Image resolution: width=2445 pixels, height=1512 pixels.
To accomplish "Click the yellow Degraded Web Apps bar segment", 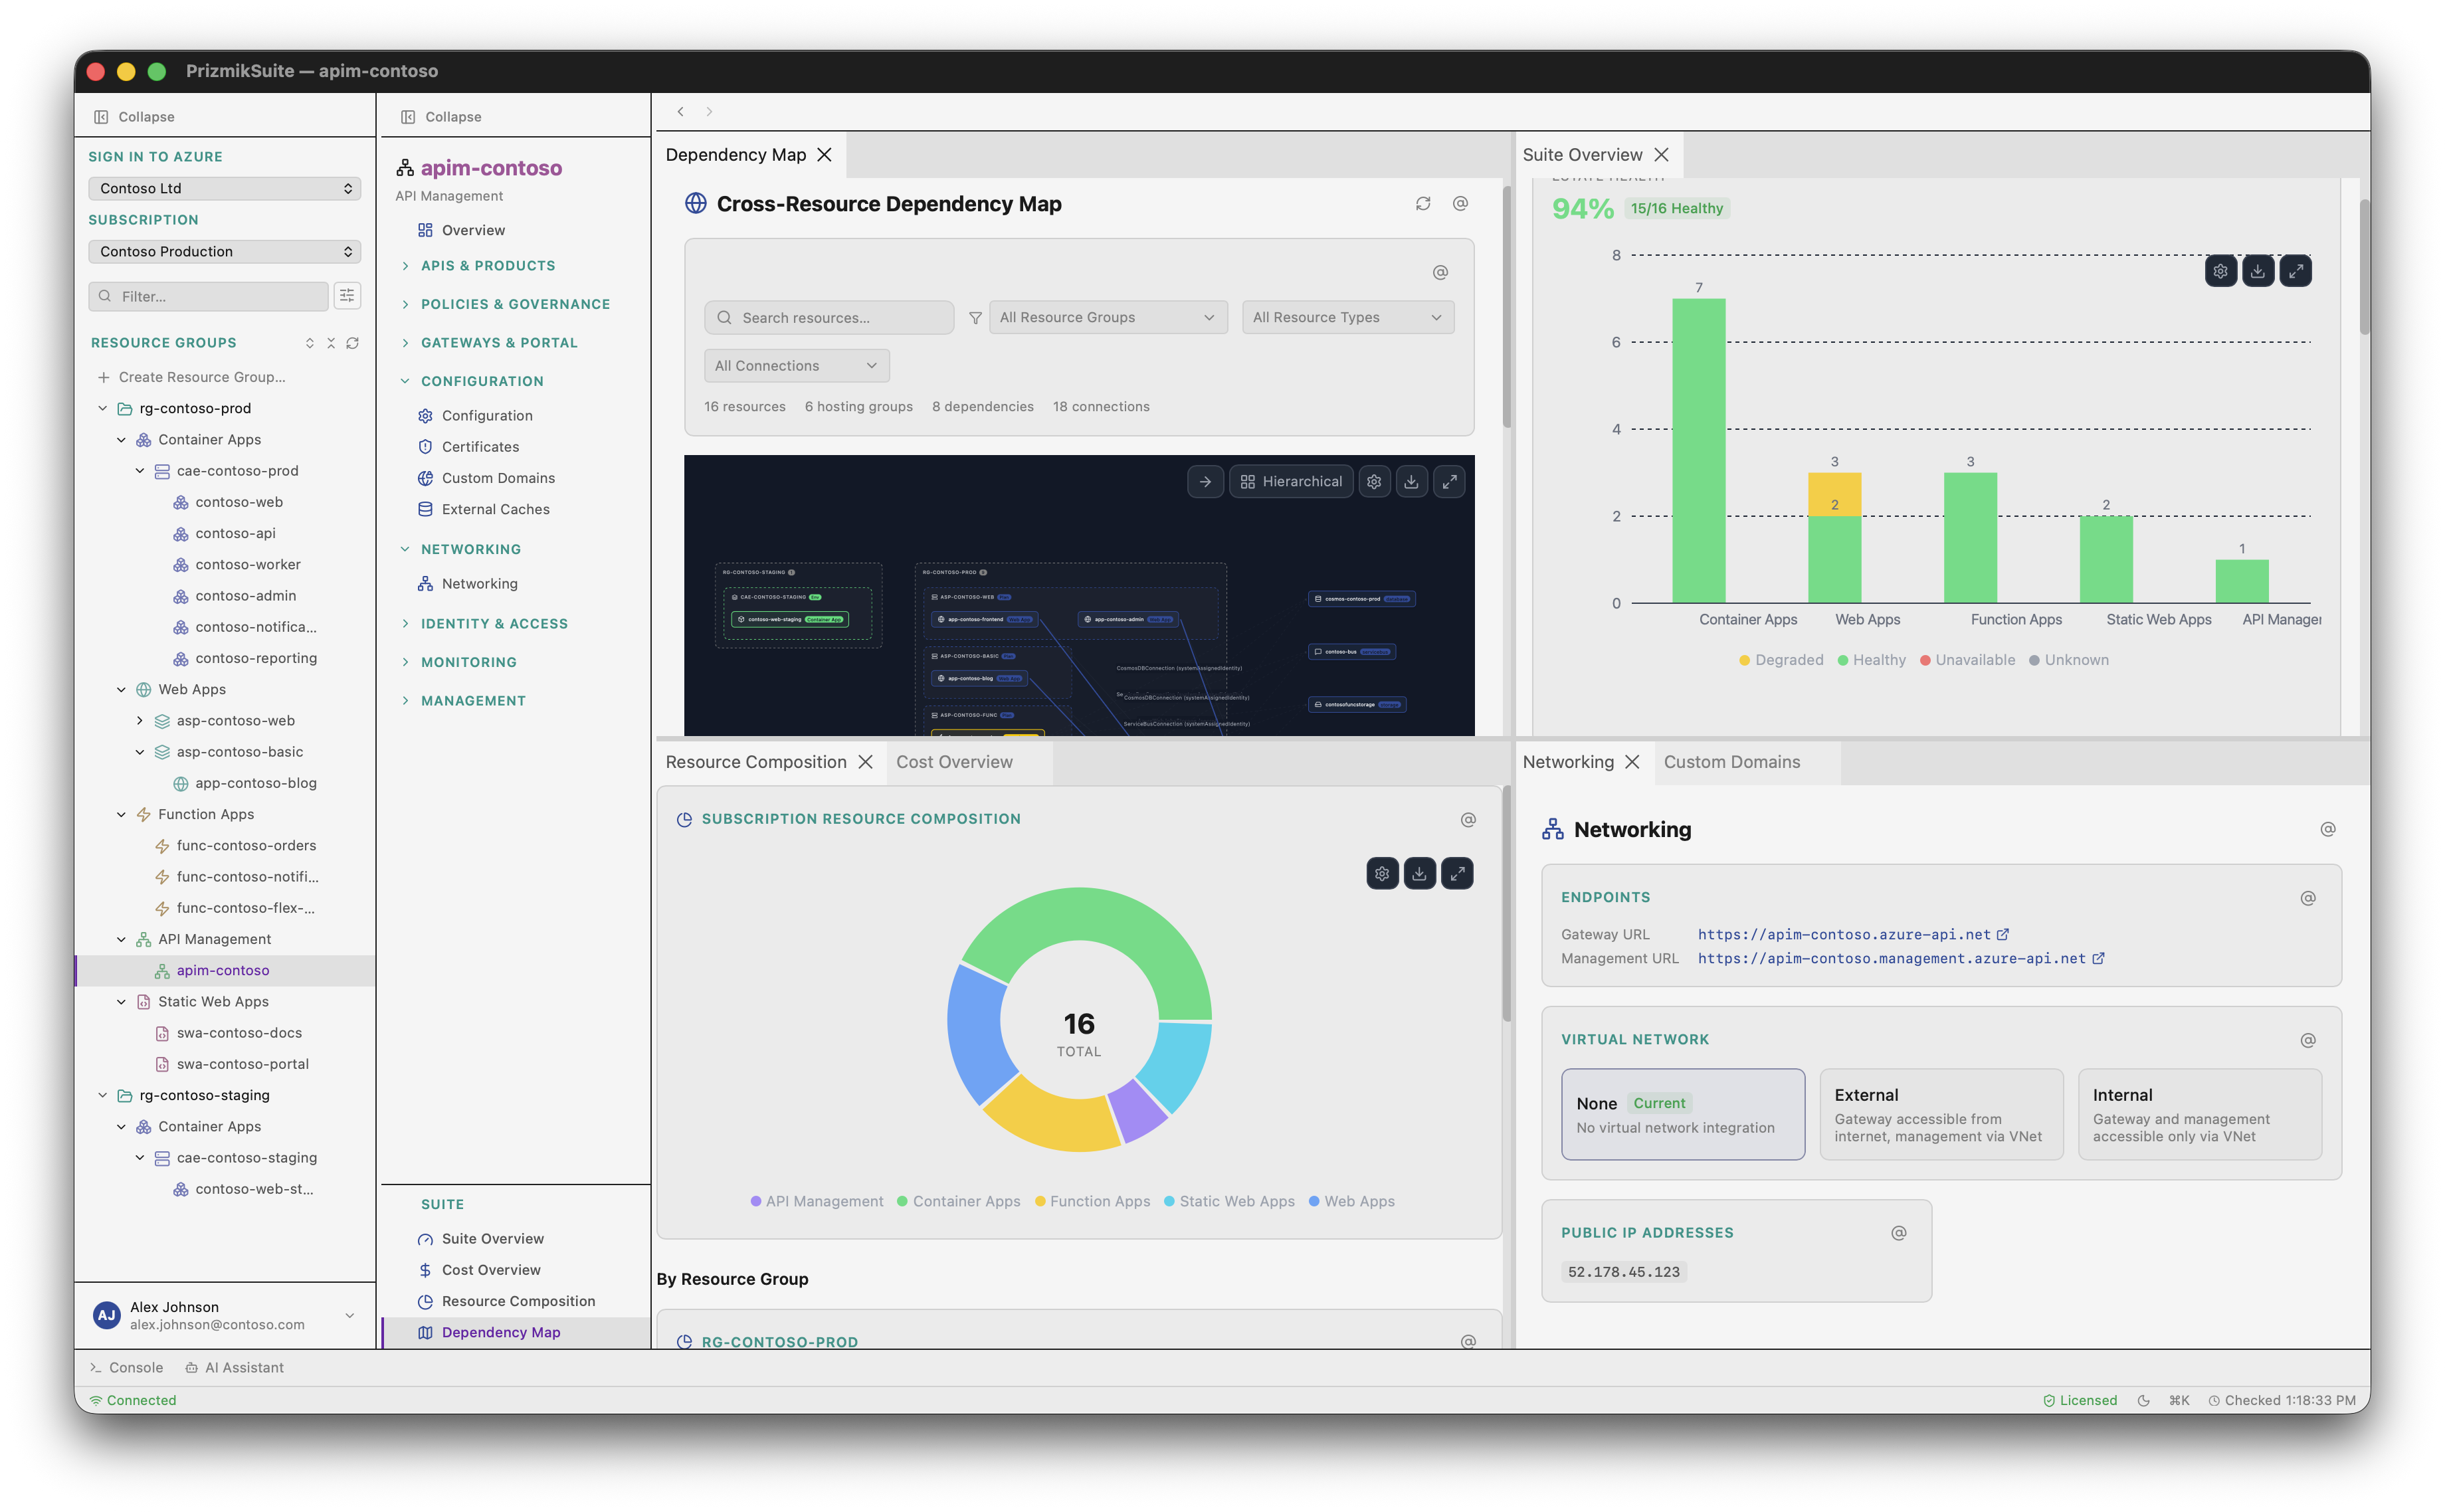I will click(x=1834, y=494).
